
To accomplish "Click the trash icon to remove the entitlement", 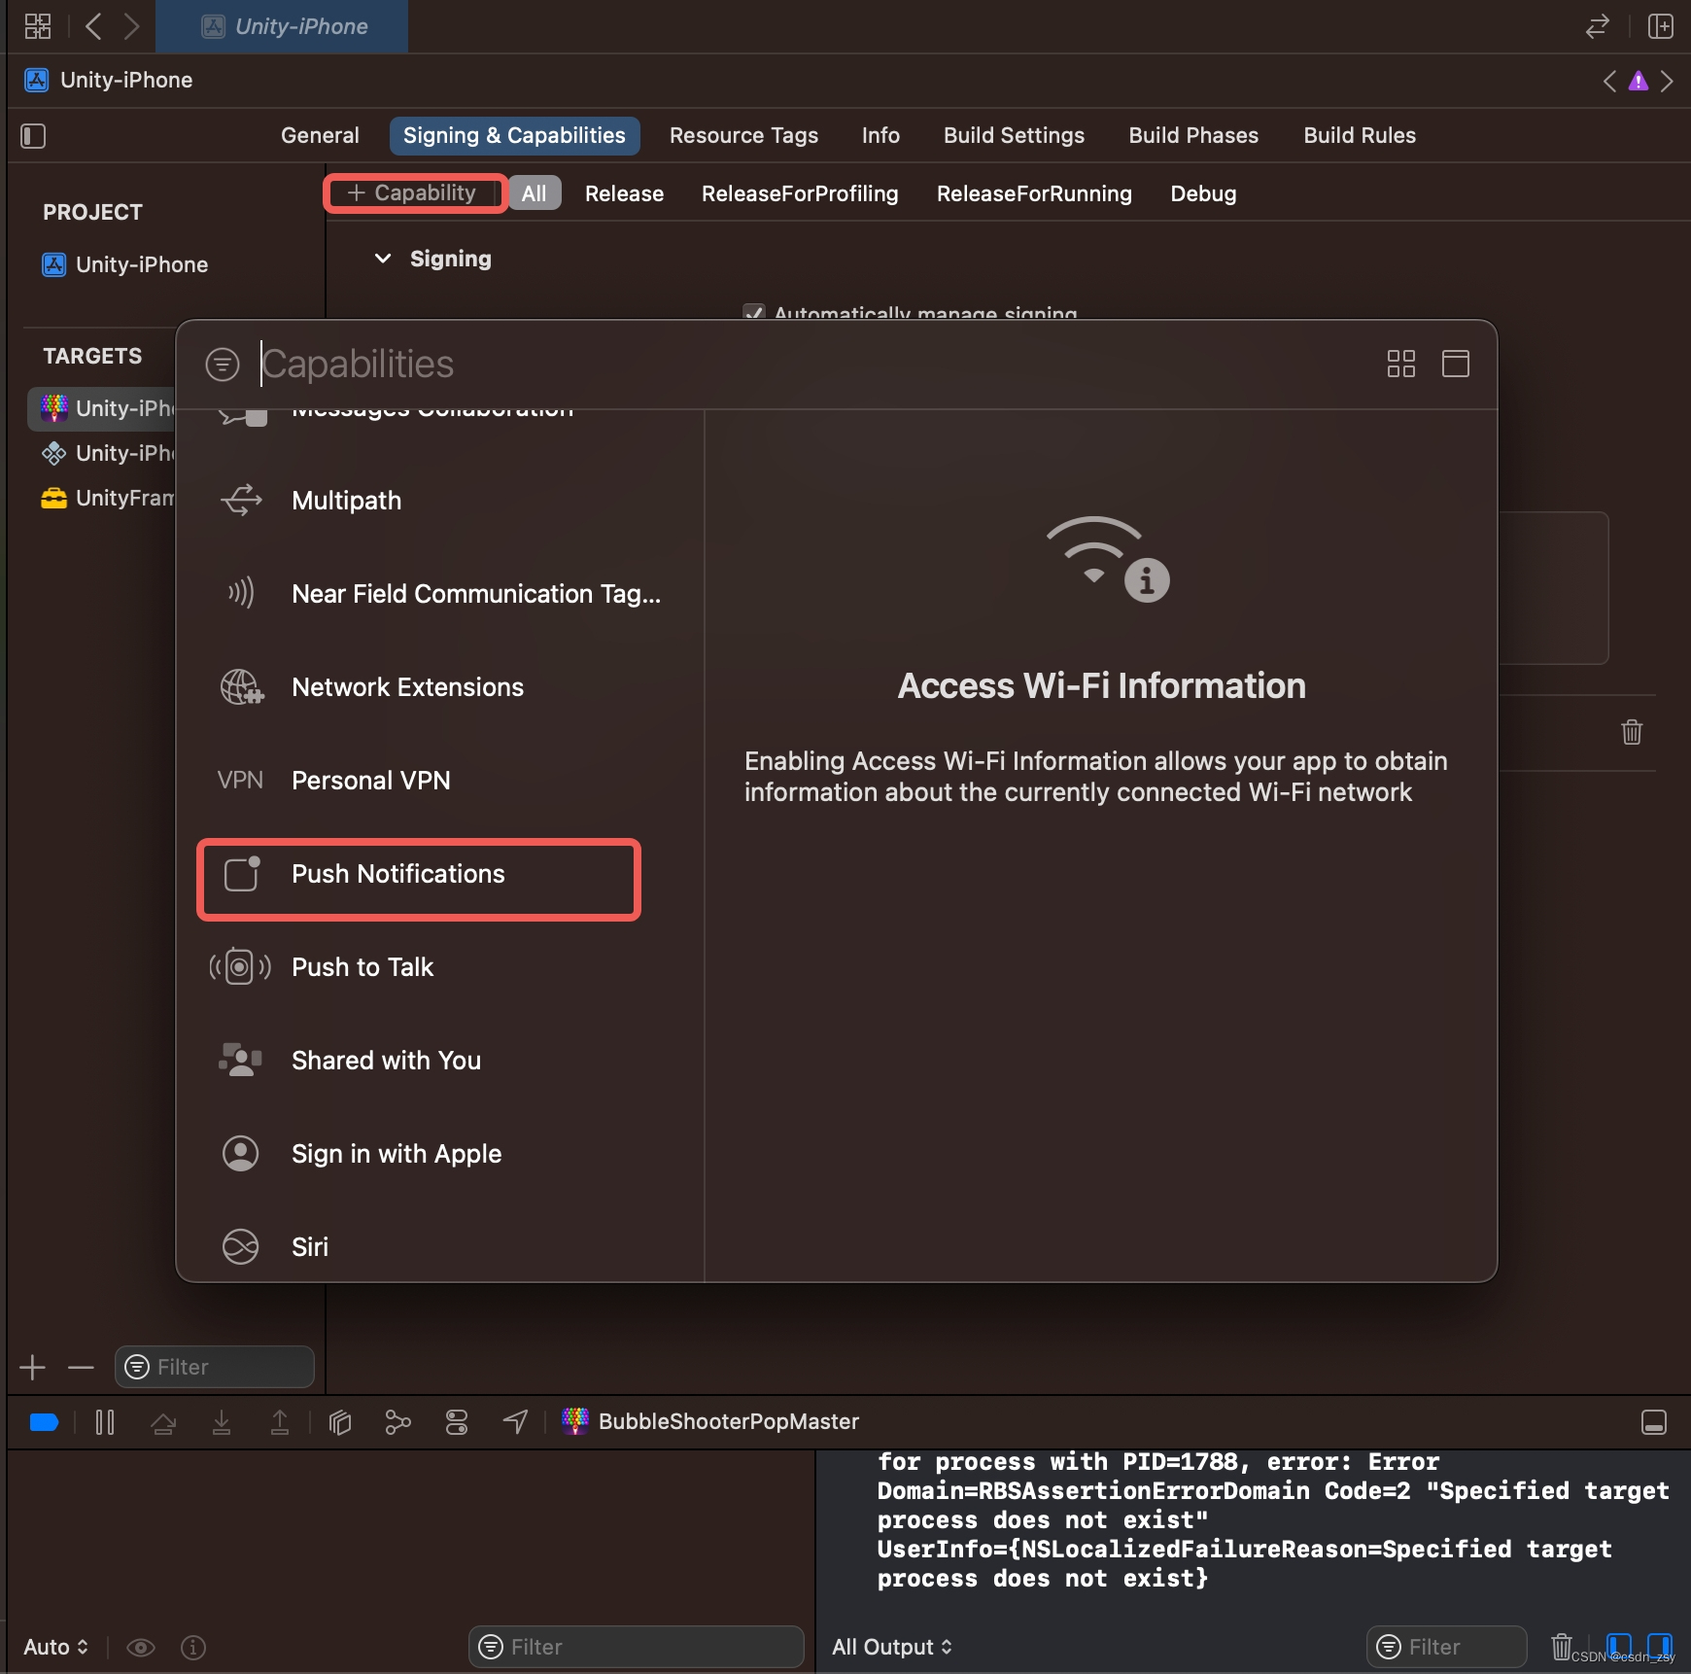I will coord(1632,733).
